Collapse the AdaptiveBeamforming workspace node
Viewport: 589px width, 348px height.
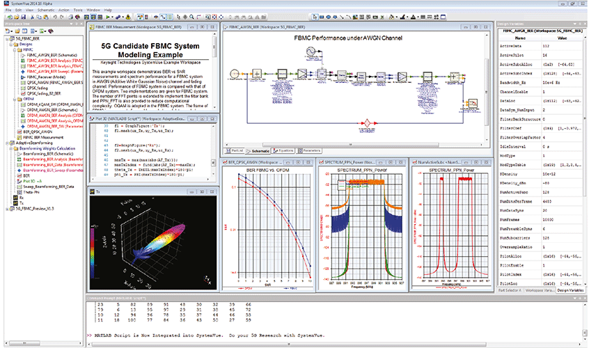click(x=7, y=143)
